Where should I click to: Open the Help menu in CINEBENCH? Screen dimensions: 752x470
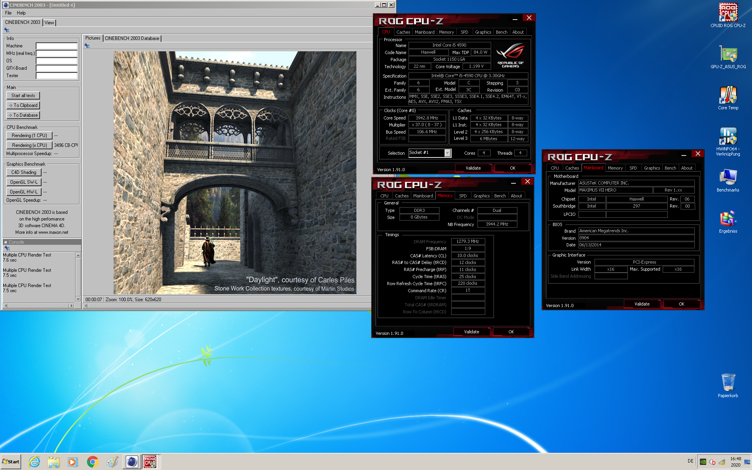[x=21, y=13]
